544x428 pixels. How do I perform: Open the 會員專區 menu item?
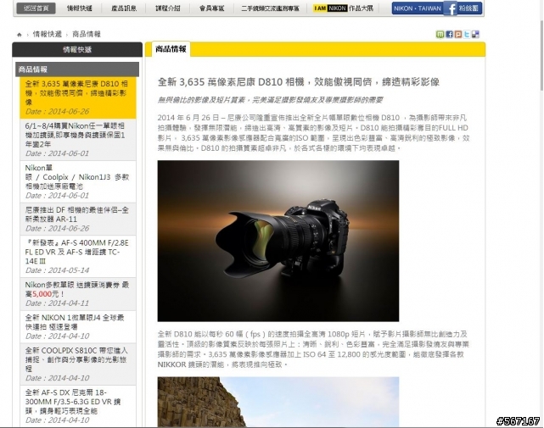click(x=211, y=8)
